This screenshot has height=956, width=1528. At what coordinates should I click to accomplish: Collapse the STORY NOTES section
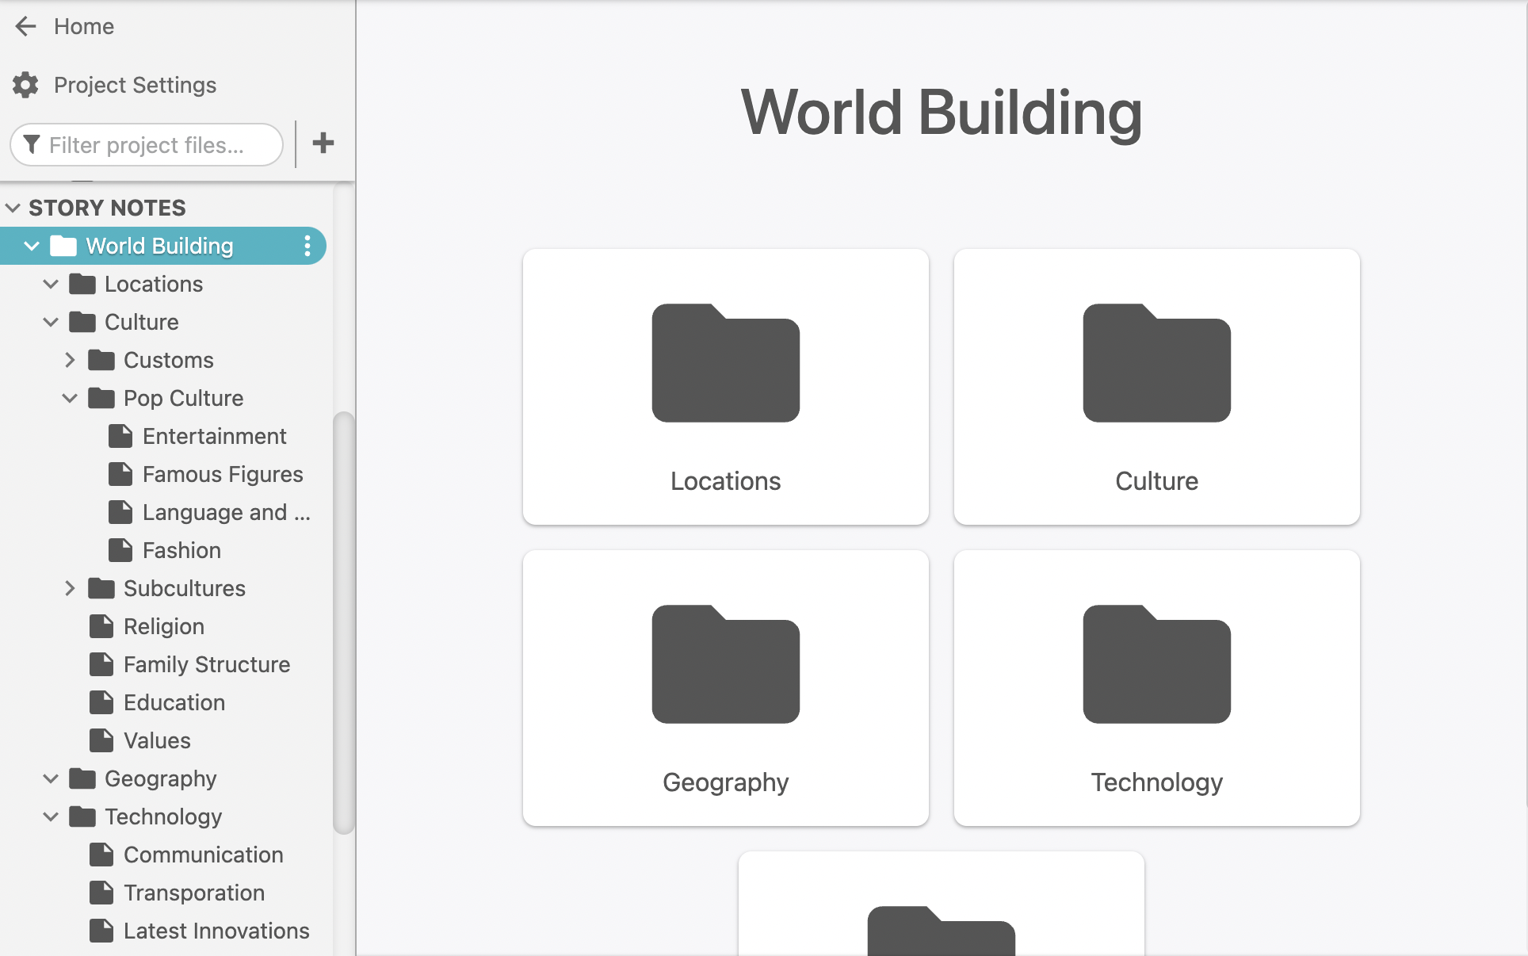click(x=13, y=207)
